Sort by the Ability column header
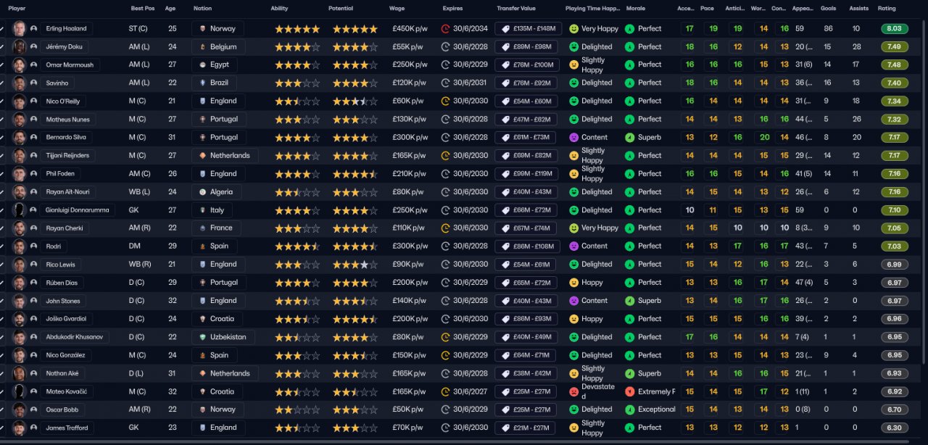 [279, 9]
